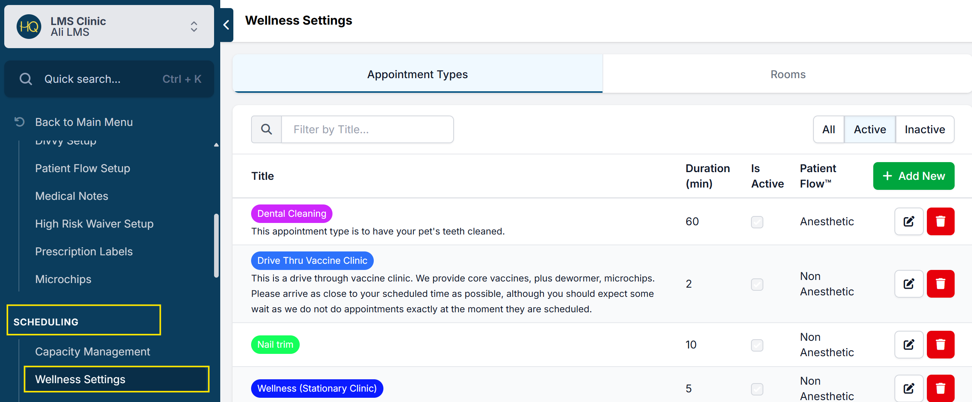Focus the Filter by Title field
Image resolution: width=972 pixels, height=402 pixels.
[x=367, y=129]
